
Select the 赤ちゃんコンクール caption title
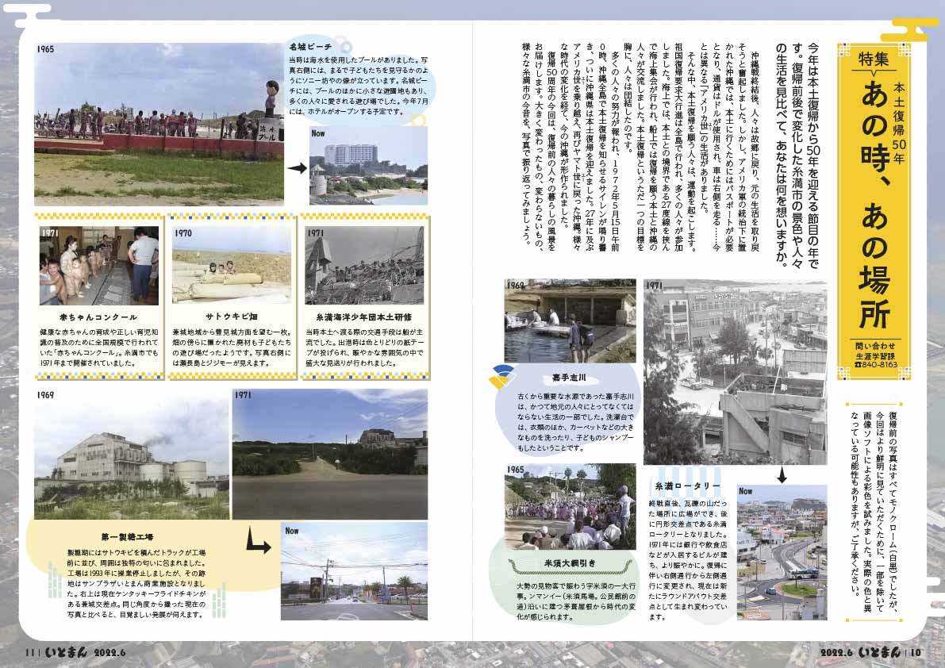tap(98, 317)
